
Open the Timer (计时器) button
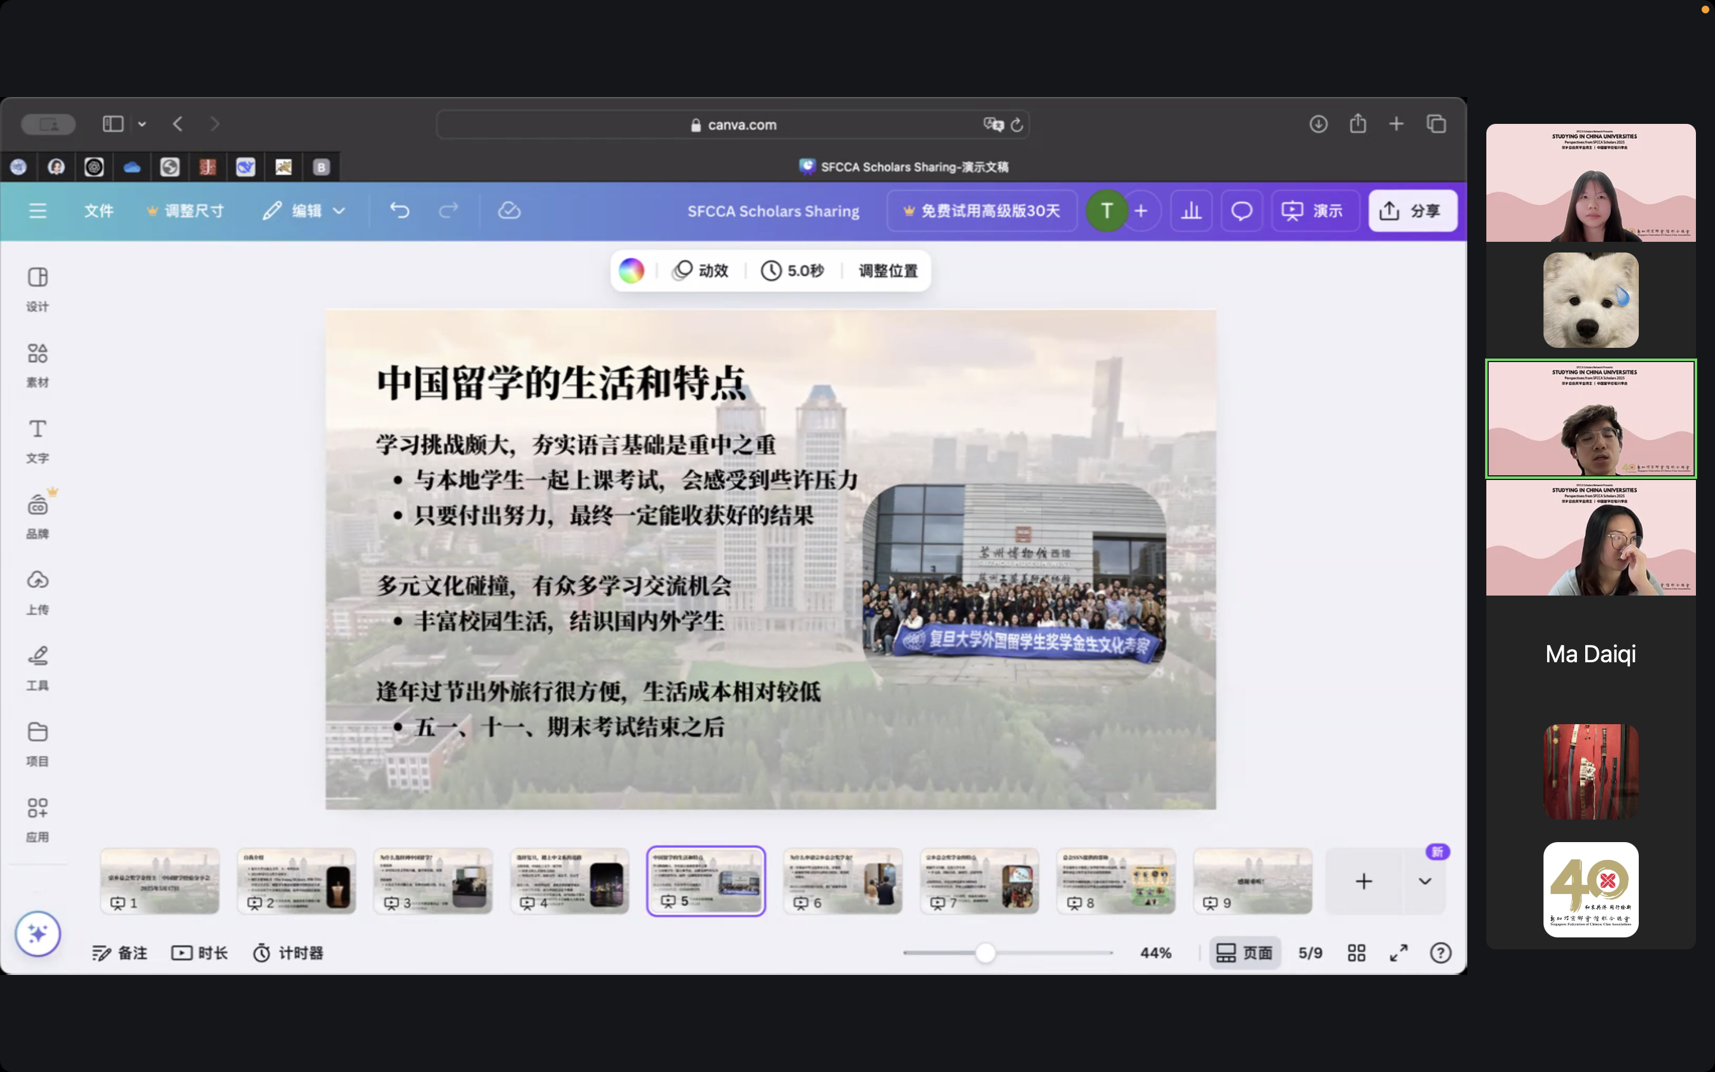pyautogui.click(x=288, y=953)
